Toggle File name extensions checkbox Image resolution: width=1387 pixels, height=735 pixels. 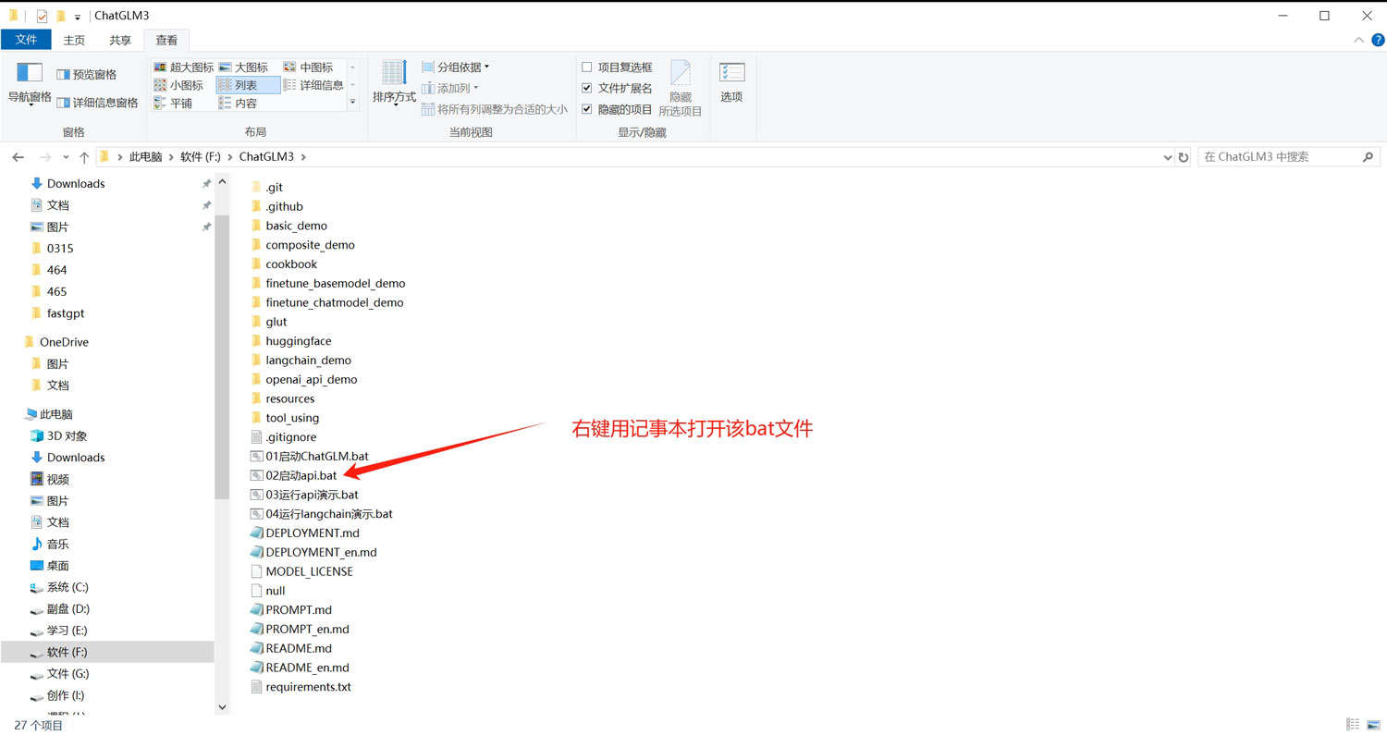click(586, 88)
